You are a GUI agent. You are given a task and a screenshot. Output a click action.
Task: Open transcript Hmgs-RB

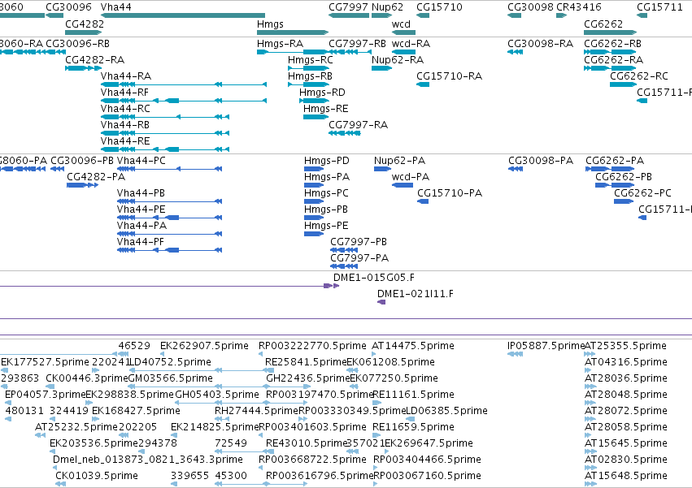click(310, 76)
